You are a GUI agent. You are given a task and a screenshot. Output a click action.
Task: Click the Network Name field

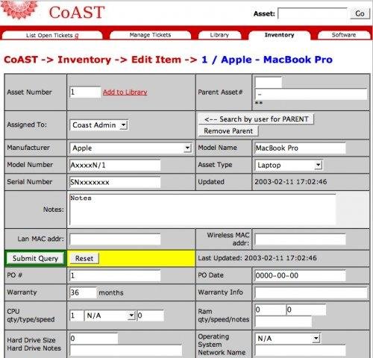click(300, 351)
